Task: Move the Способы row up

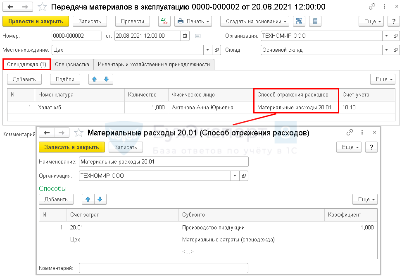Action: [x=88, y=199]
